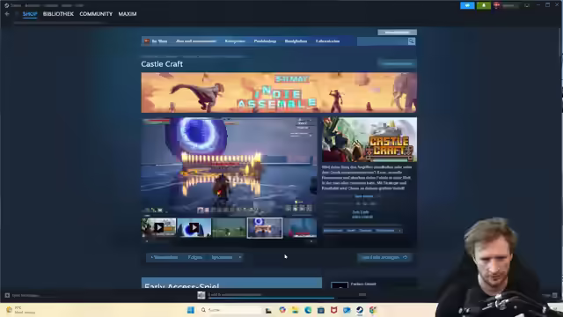Expand the Ignorieren dropdown arrow
563x317 pixels.
point(240,257)
